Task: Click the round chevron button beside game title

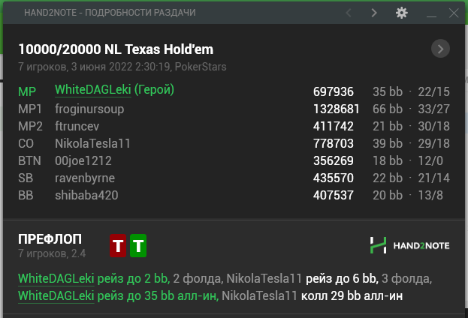Action: (x=440, y=49)
